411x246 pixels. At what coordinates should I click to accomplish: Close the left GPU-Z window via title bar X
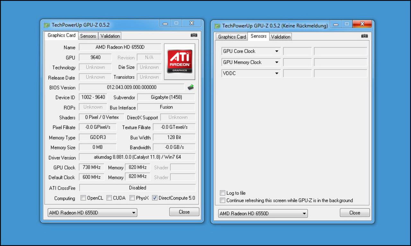pyautogui.click(x=192, y=23)
